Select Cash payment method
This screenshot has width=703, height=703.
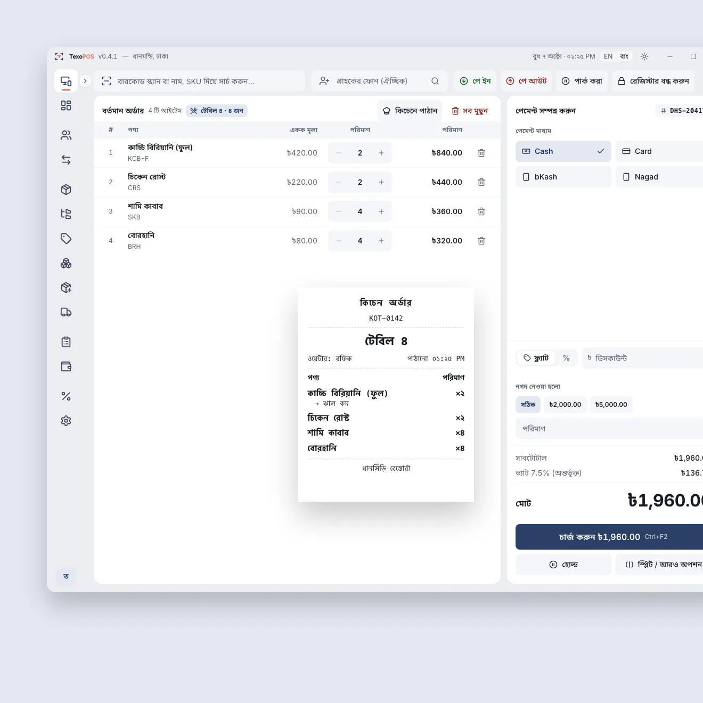(563, 151)
